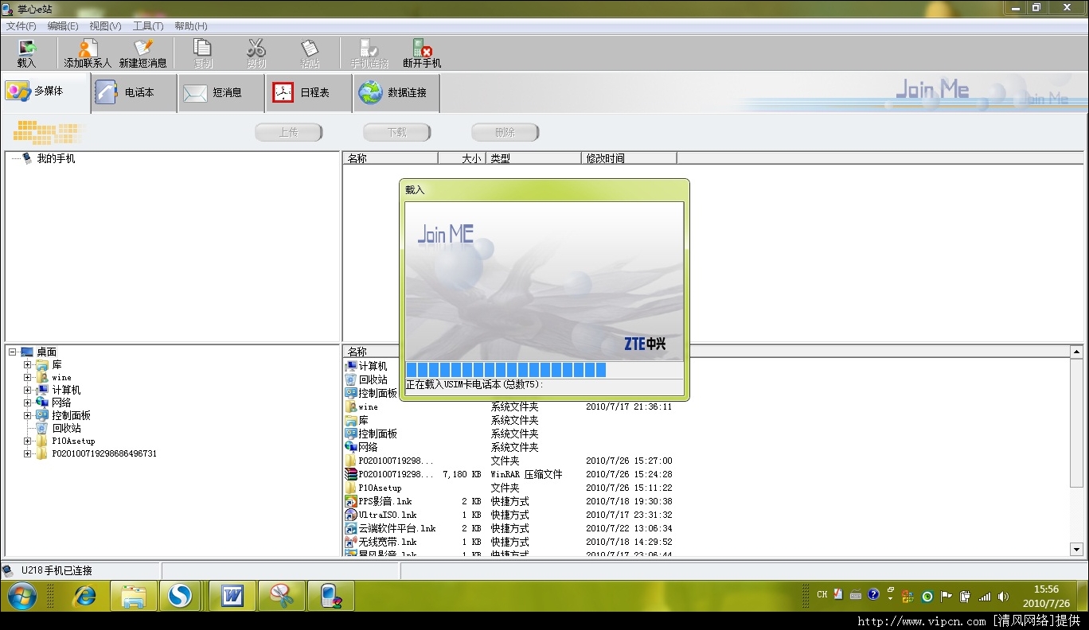Viewport: 1089px width, 630px height.
Task: Expand the 计算机 tree node
Action: 27,390
